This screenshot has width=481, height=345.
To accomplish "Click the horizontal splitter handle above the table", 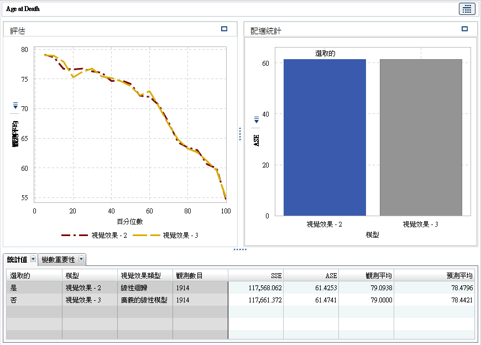I will 240,250.
